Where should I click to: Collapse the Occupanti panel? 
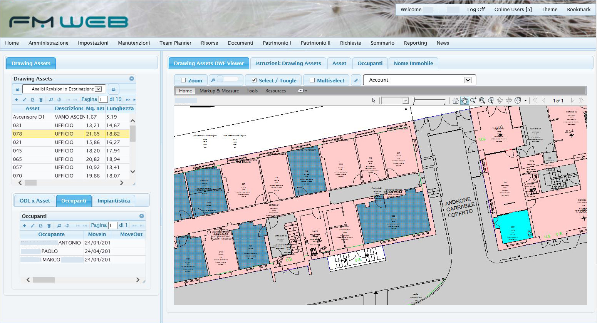pos(142,216)
